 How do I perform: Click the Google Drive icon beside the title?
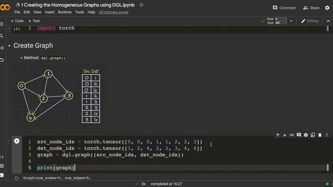(18, 5)
